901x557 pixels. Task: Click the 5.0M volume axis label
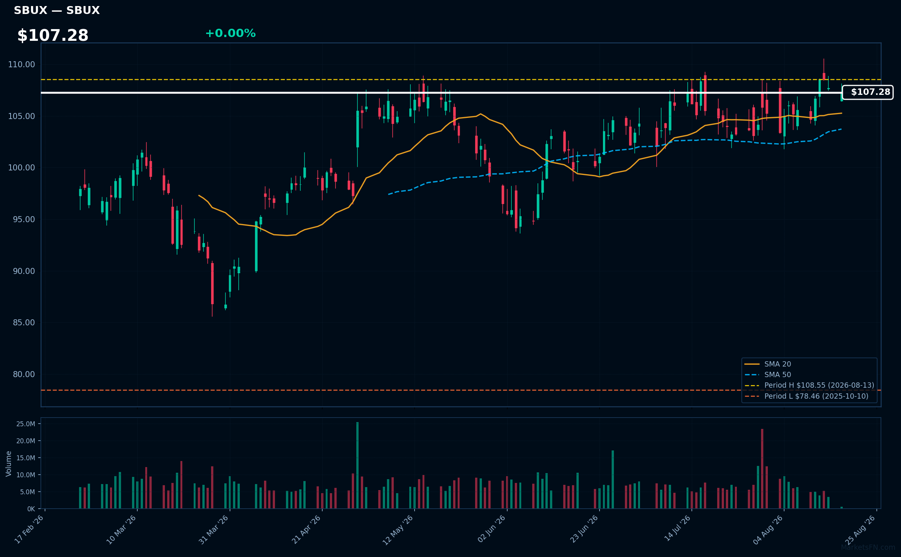coord(28,492)
